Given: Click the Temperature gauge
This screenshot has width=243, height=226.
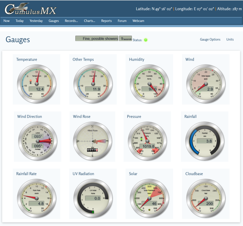Looking at the screenshot, I should pyautogui.click(x=36, y=82).
